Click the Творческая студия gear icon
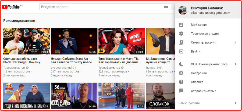This screenshot has height=111, width=242. 181,34
